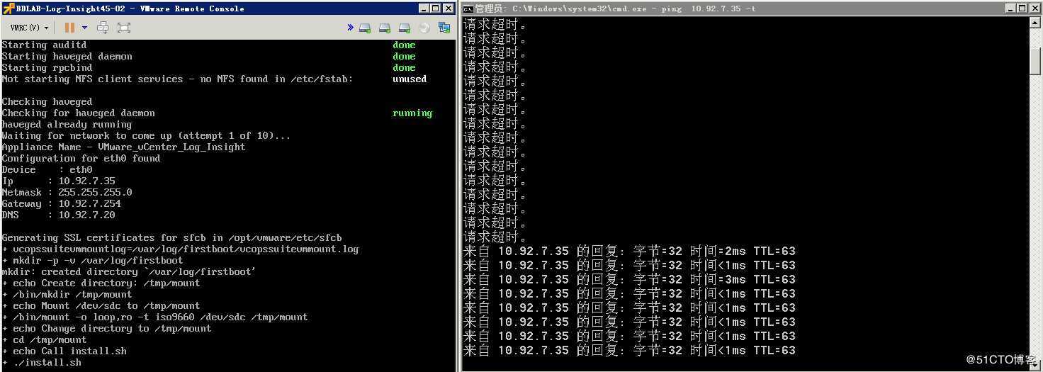This screenshot has height=372, width=1043.
Task: Click the greyed CD/DVD drive icon
Action: (424, 28)
